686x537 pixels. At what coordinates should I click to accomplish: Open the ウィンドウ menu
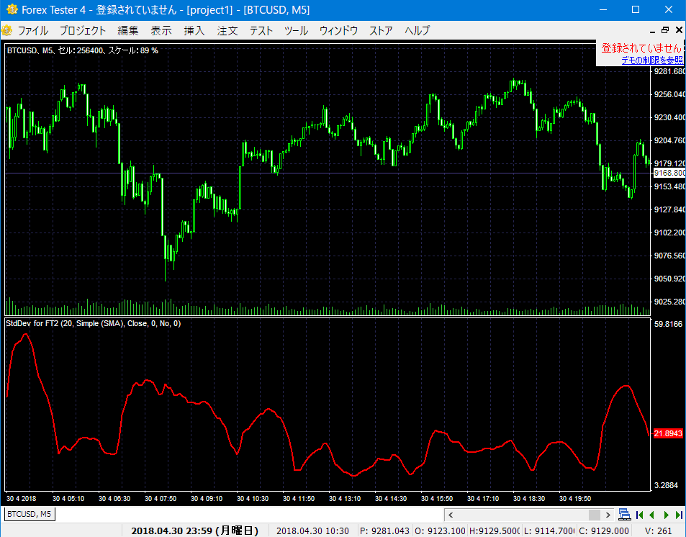coord(338,31)
